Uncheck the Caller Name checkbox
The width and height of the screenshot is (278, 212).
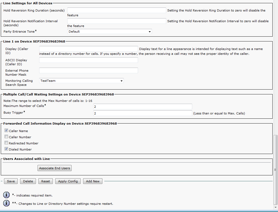[6, 131]
